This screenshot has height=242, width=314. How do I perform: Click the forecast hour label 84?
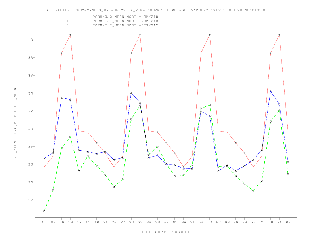[288, 222]
